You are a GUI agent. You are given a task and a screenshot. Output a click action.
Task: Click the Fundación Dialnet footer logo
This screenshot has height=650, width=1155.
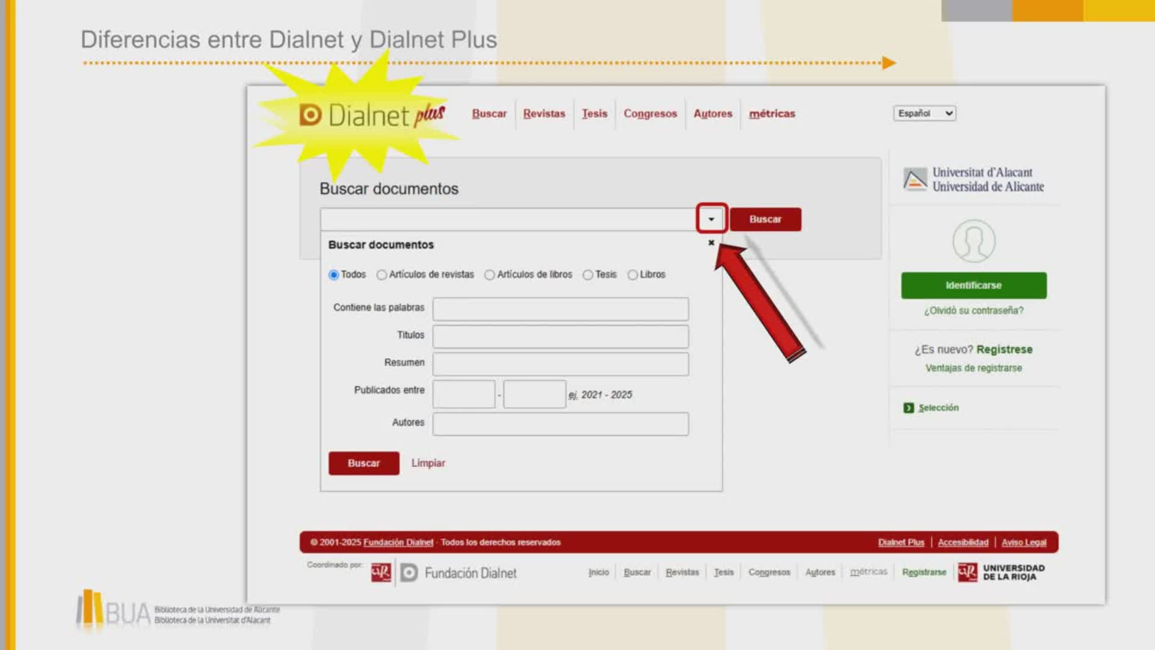(x=459, y=573)
